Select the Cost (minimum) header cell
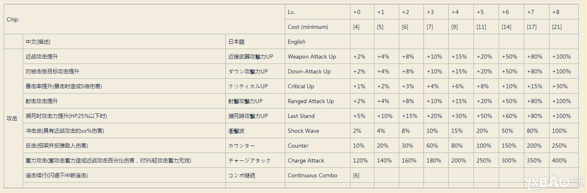The width and height of the screenshot is (587, 193). point(317,27)
